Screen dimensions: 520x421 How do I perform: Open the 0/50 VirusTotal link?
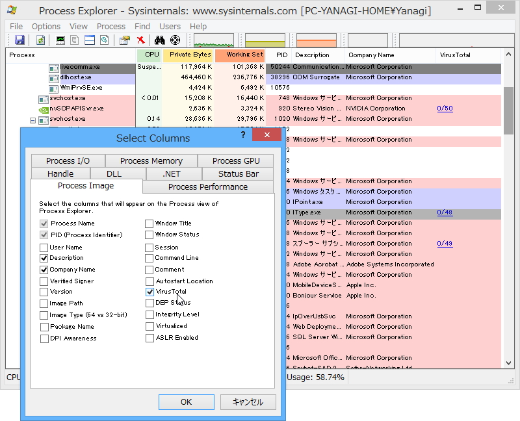[x=445, y=108]
